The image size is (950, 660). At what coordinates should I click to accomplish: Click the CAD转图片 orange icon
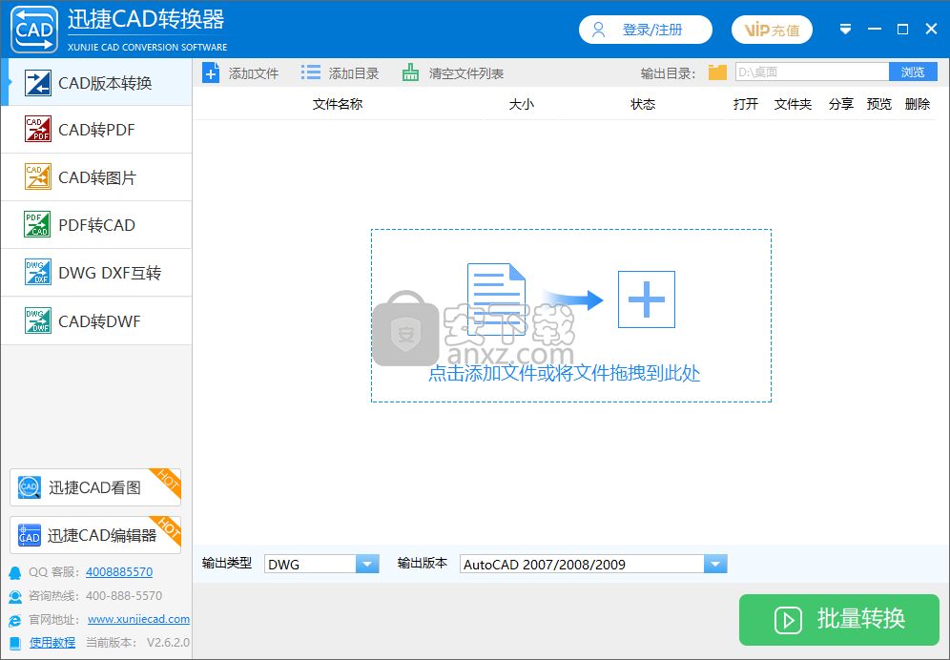click(37, 177)
